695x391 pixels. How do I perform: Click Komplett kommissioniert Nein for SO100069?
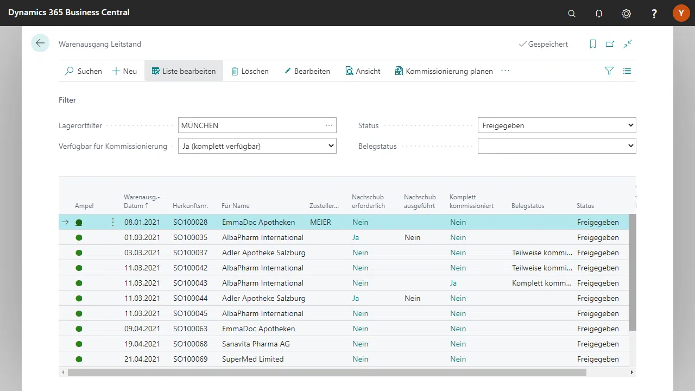pos(458,359)
